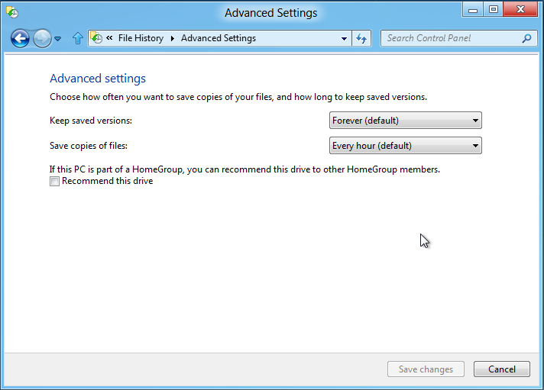Click the Save changes button
Viewport: 544px width, 390px height.
pyautogui.click(x=426, y=369)
